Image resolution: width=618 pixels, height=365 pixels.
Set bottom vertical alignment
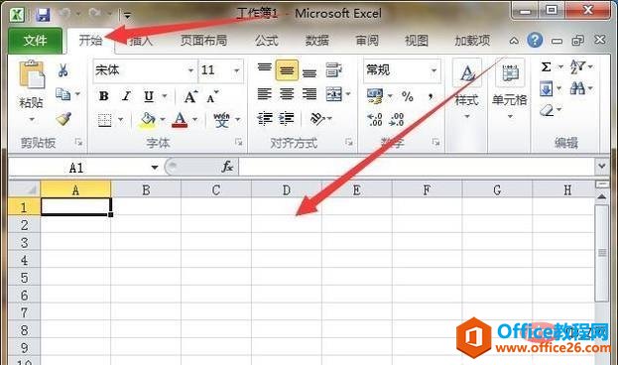309,72
